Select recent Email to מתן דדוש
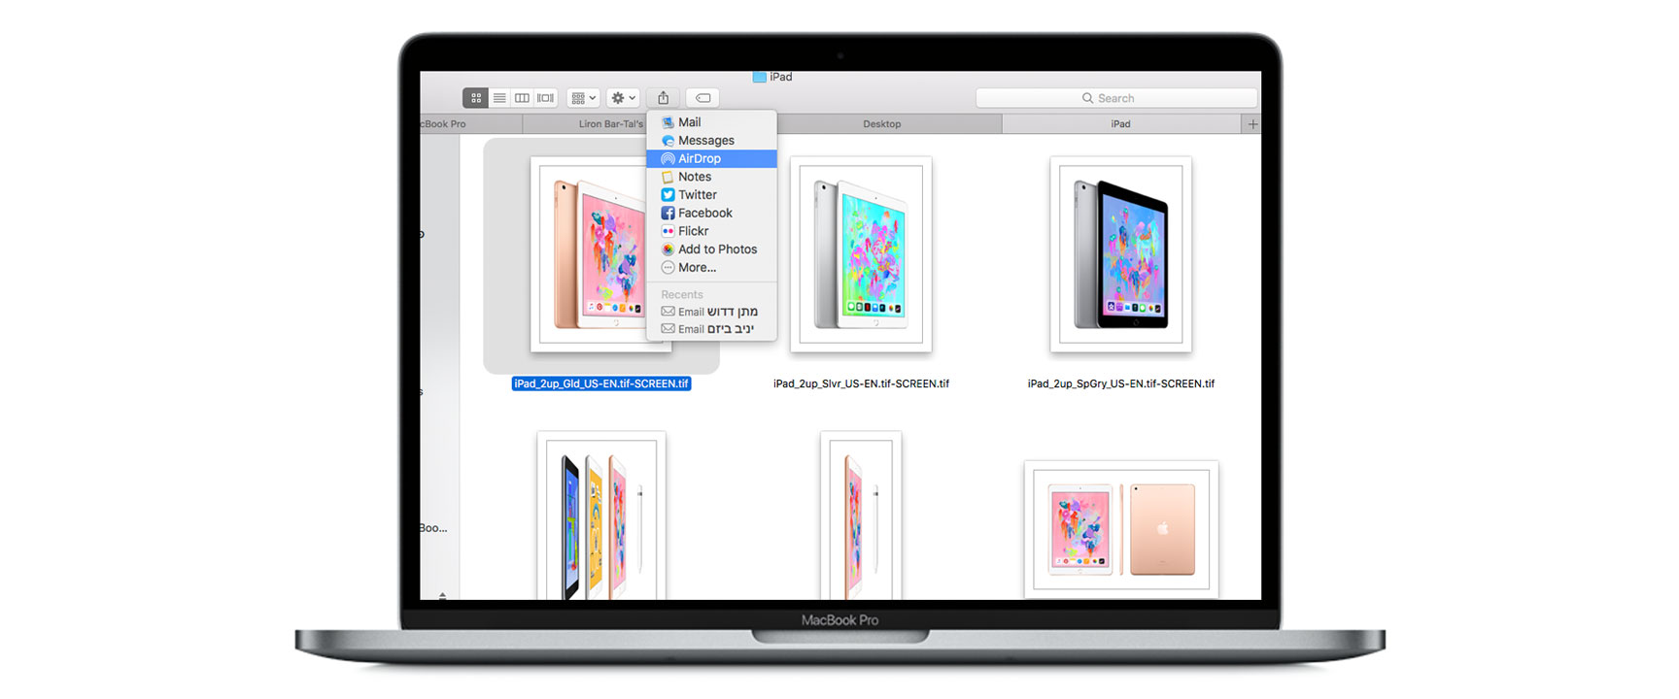The width and height of the screenshot is (1679, 699). coord(711,312)
